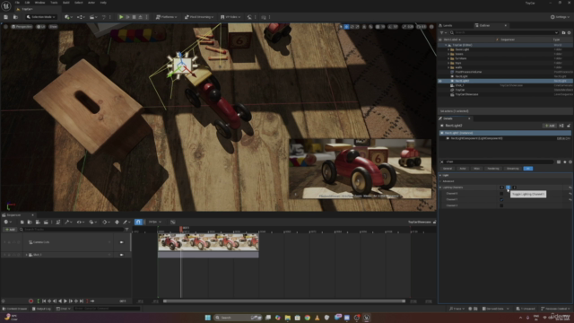
Task: Click the Sequencer timeline range scrollbar
Action: (x=284, y=301)
